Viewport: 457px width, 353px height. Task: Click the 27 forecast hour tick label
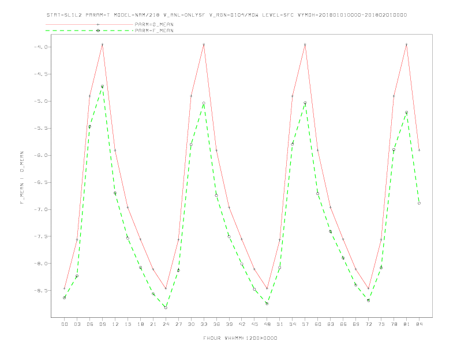click(178, 324)
